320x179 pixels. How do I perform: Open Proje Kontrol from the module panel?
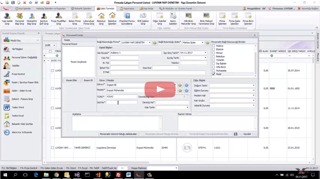coord(18,74)
